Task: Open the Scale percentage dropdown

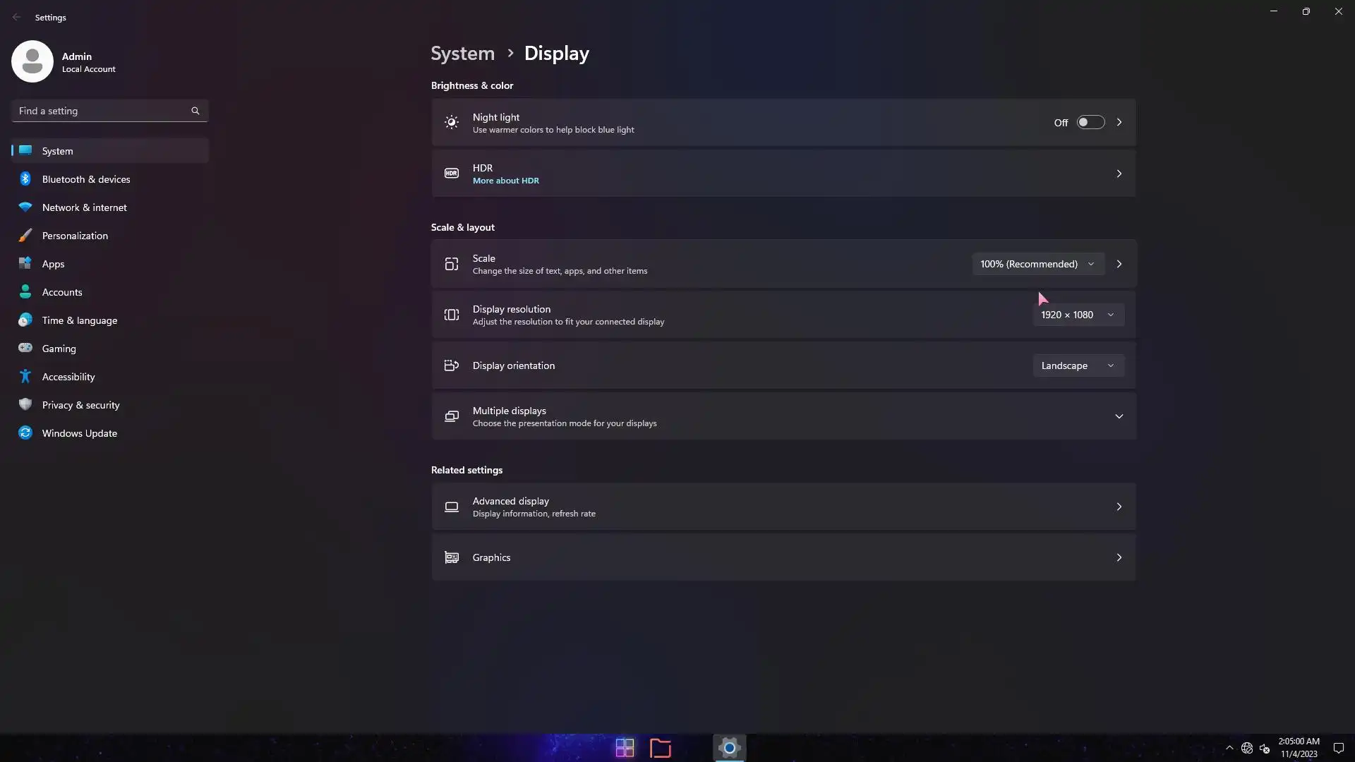Action: pos(1037,264)
